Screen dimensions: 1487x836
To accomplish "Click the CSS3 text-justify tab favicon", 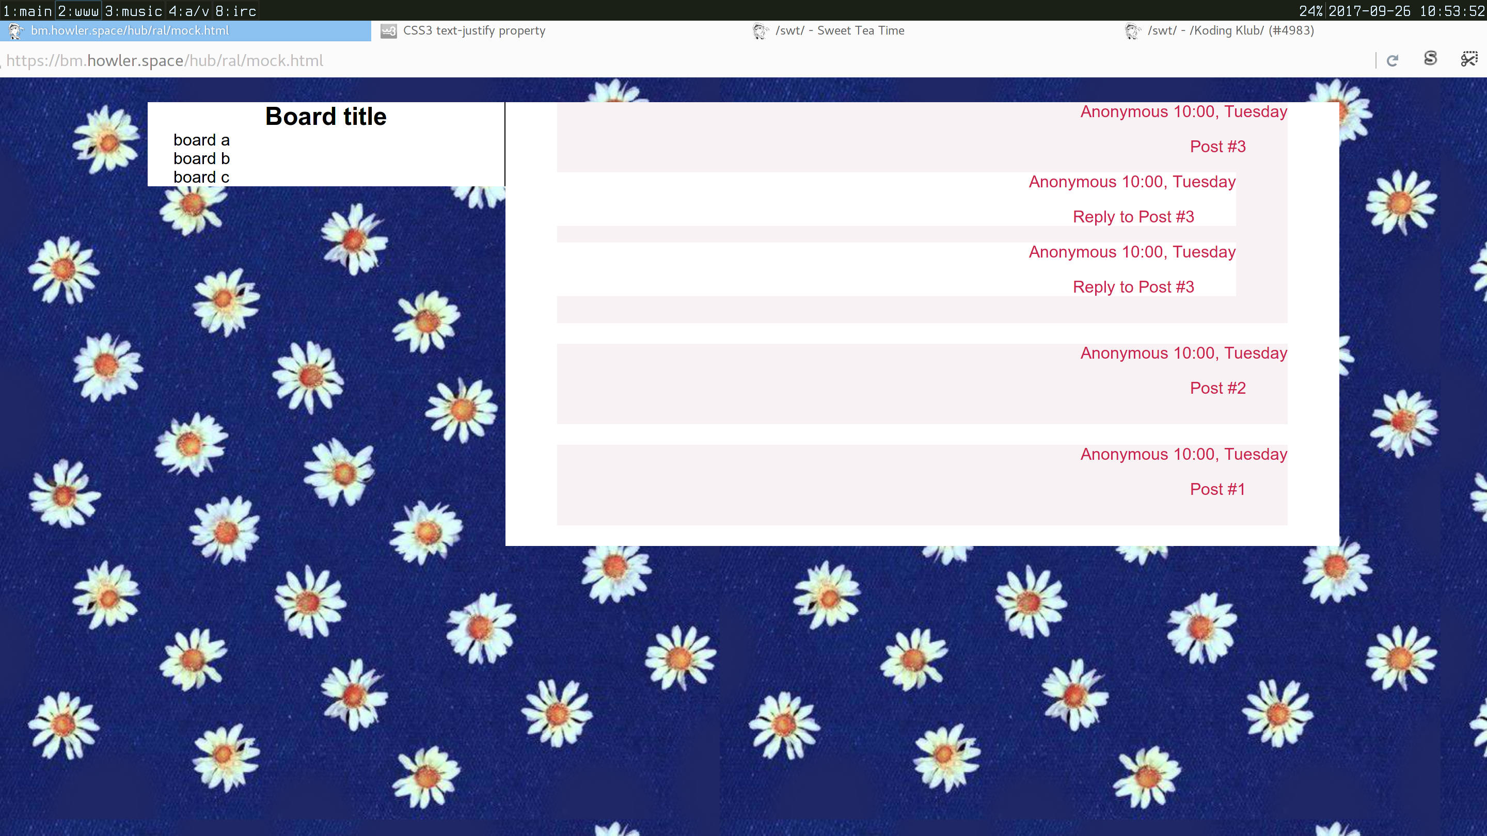I will 388,31.
